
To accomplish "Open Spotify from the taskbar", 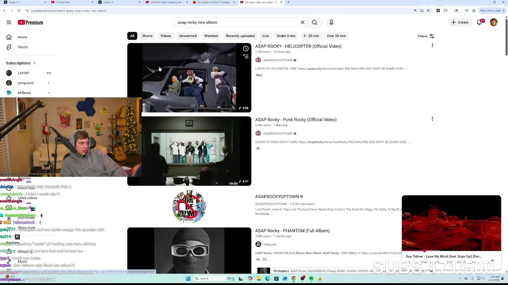I will 311,279.
